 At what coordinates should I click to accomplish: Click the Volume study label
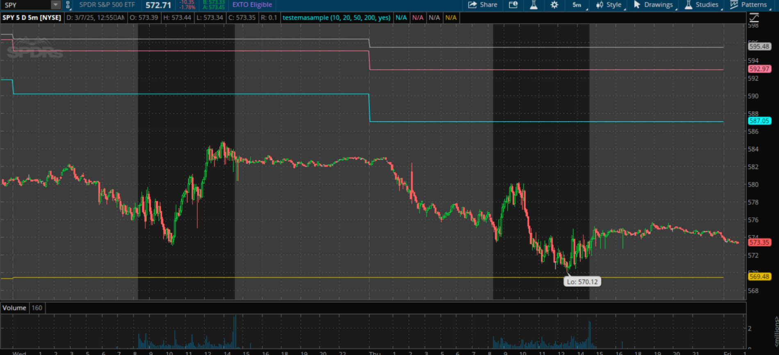[x=14, y=308]
